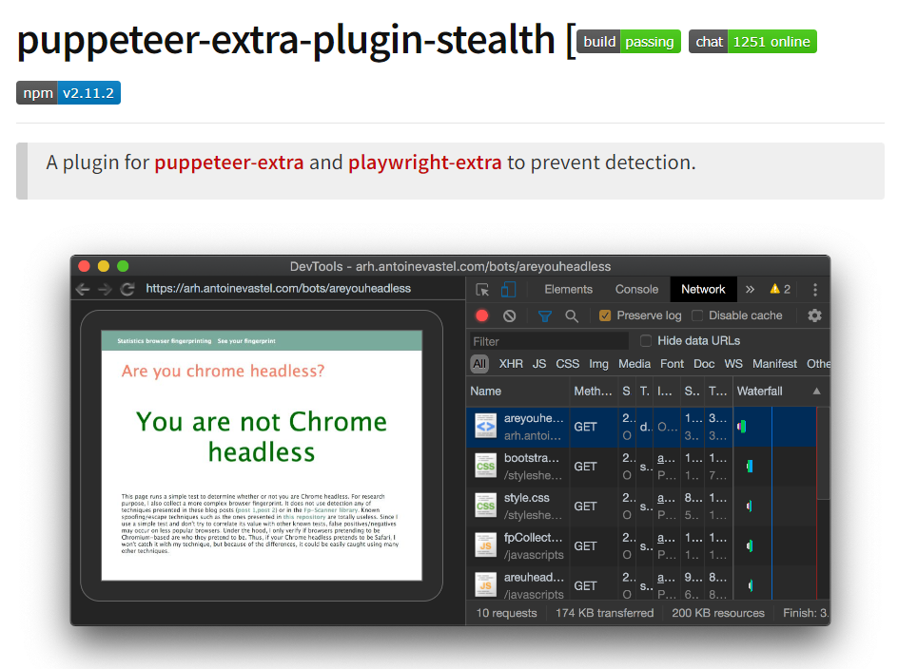Select the All filter type
Screen dimensions: 898x669
tap(479, 364)
